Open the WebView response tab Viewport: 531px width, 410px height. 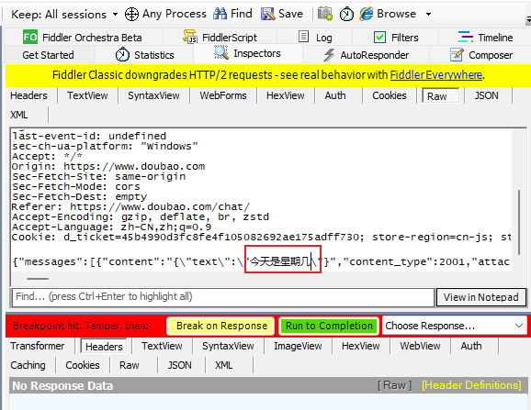pos(420,346)
